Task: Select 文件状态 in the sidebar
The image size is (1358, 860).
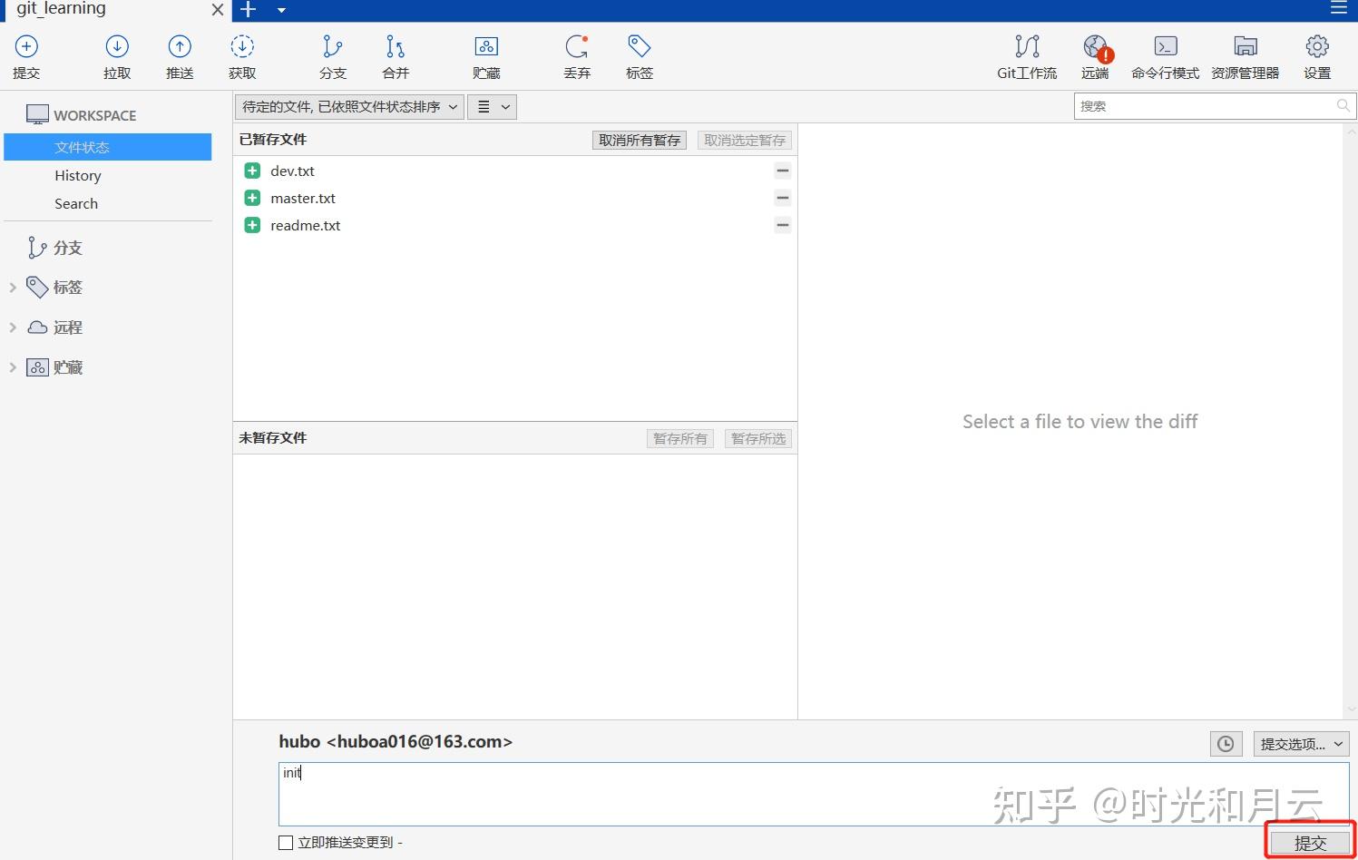Action: [x=108, y=147]
